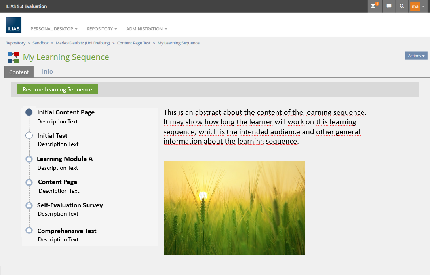
Task: Click the lock icon beside Self-Evaluation Survey
Action: (29, 205)
